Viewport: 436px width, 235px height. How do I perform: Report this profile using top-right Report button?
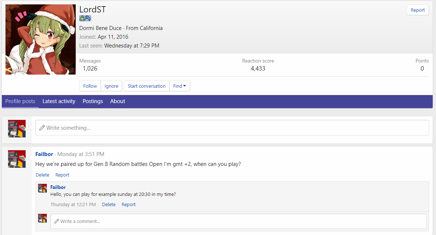417,10
